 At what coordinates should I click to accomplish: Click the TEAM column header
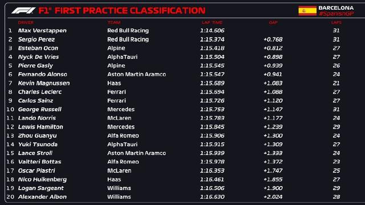click(x=114, y=23)
